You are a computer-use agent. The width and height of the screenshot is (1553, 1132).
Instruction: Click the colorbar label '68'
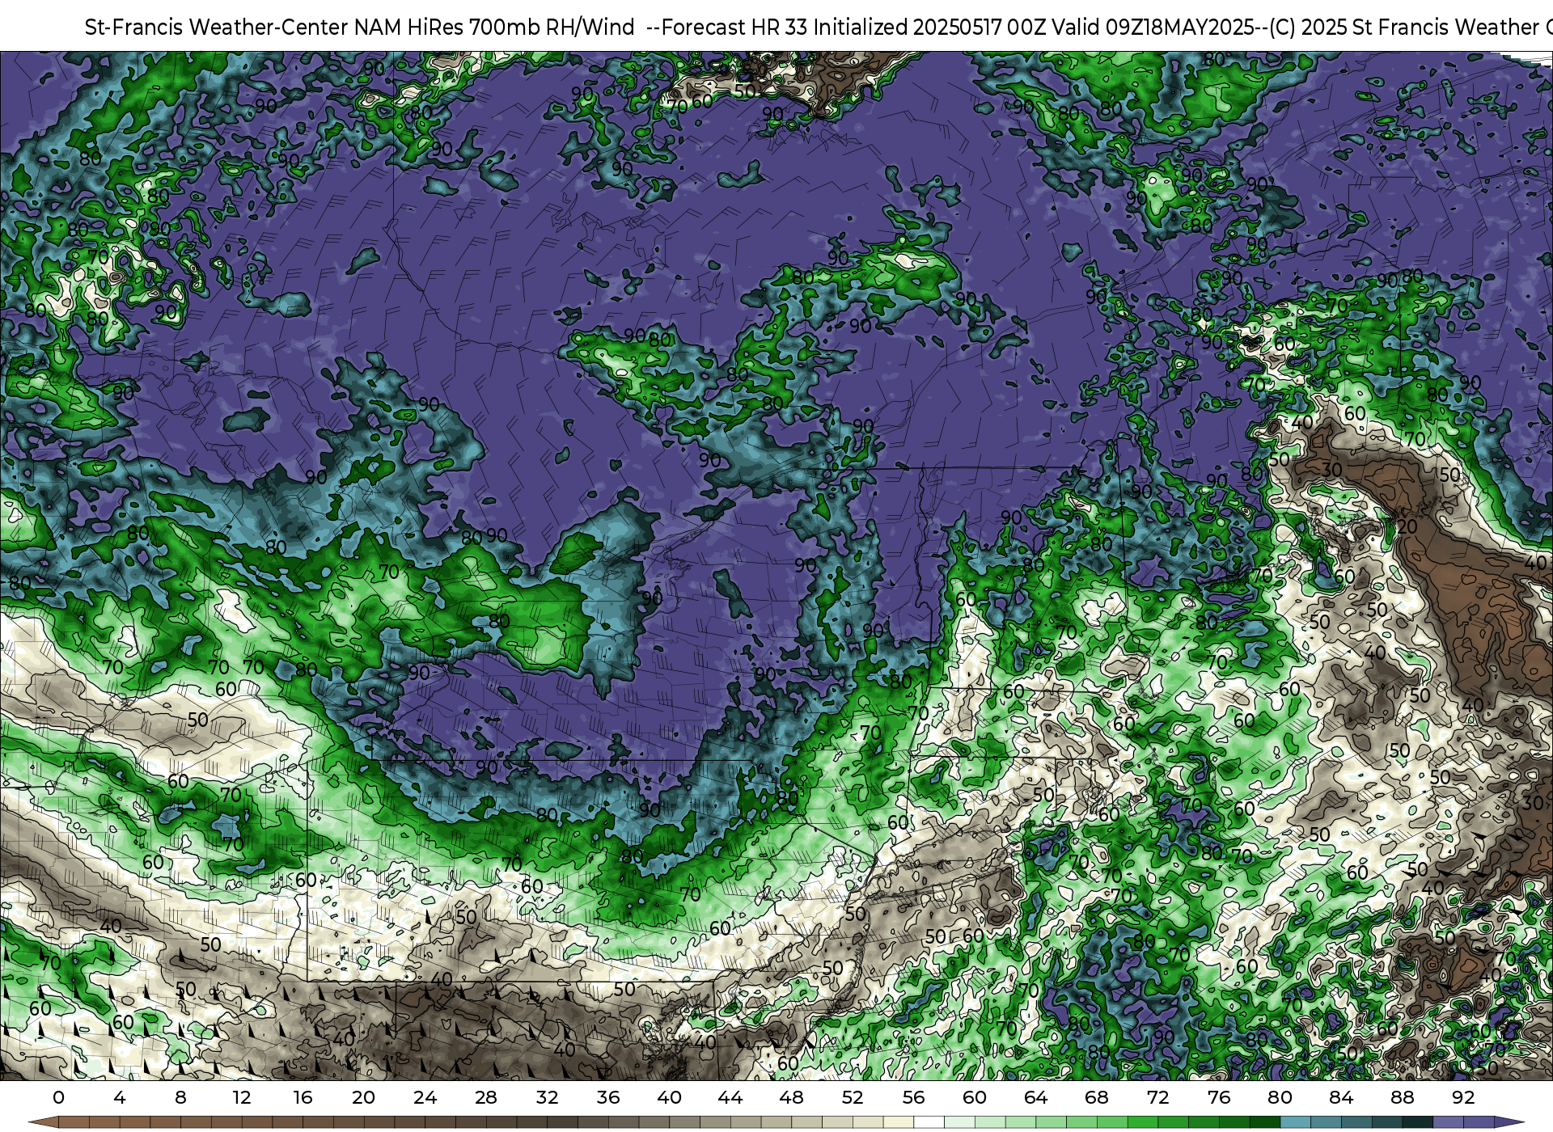click(1097, 1097)
